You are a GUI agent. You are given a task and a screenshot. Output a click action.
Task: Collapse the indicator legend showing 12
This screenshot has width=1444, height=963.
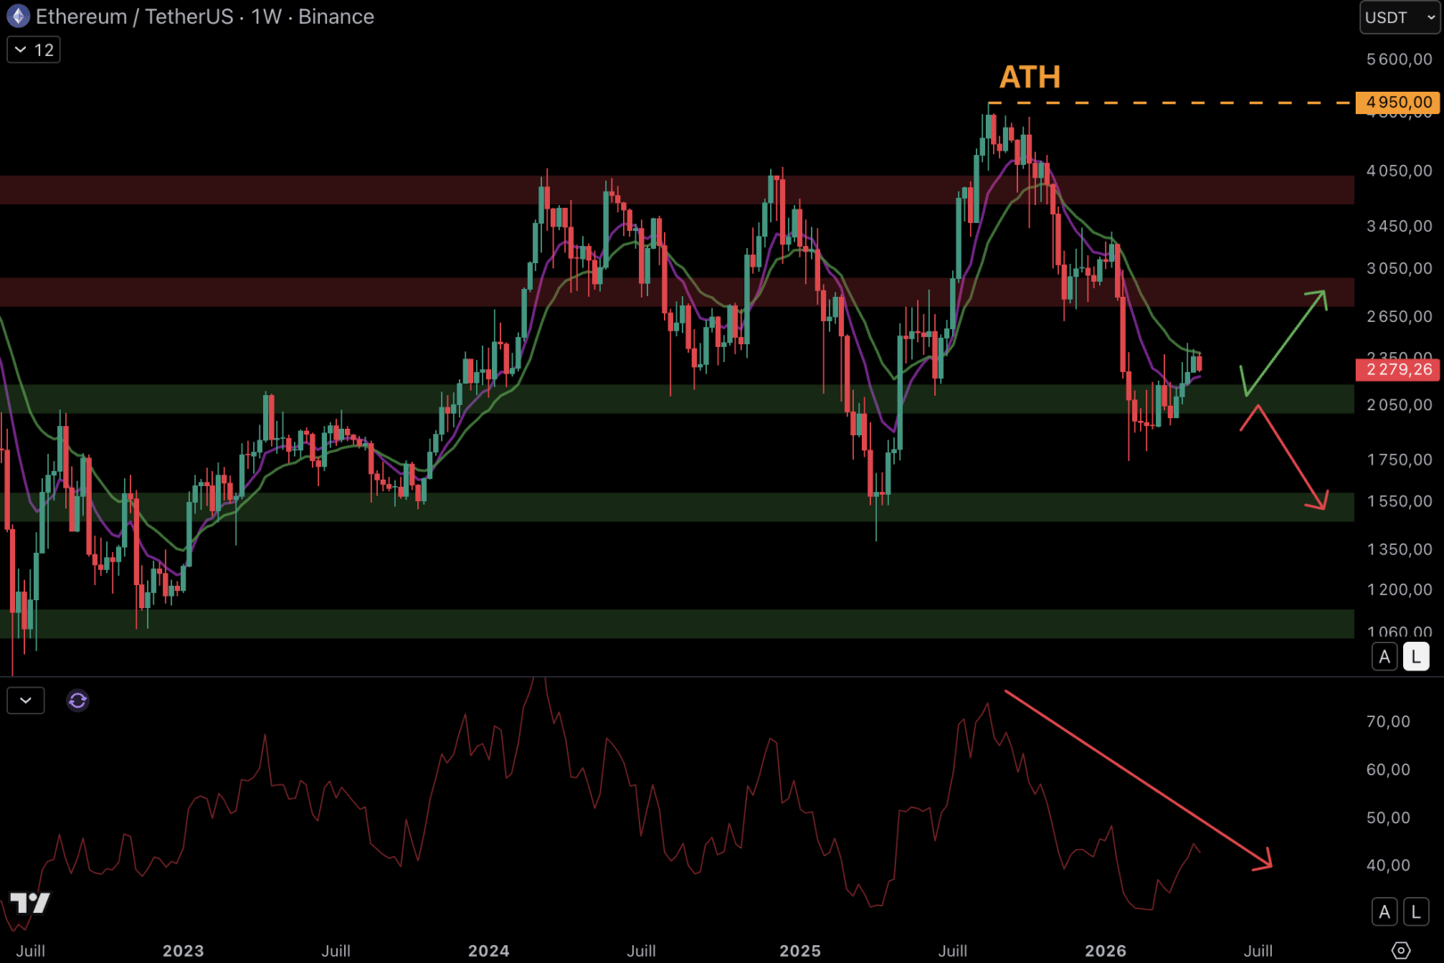click(34, 50)
